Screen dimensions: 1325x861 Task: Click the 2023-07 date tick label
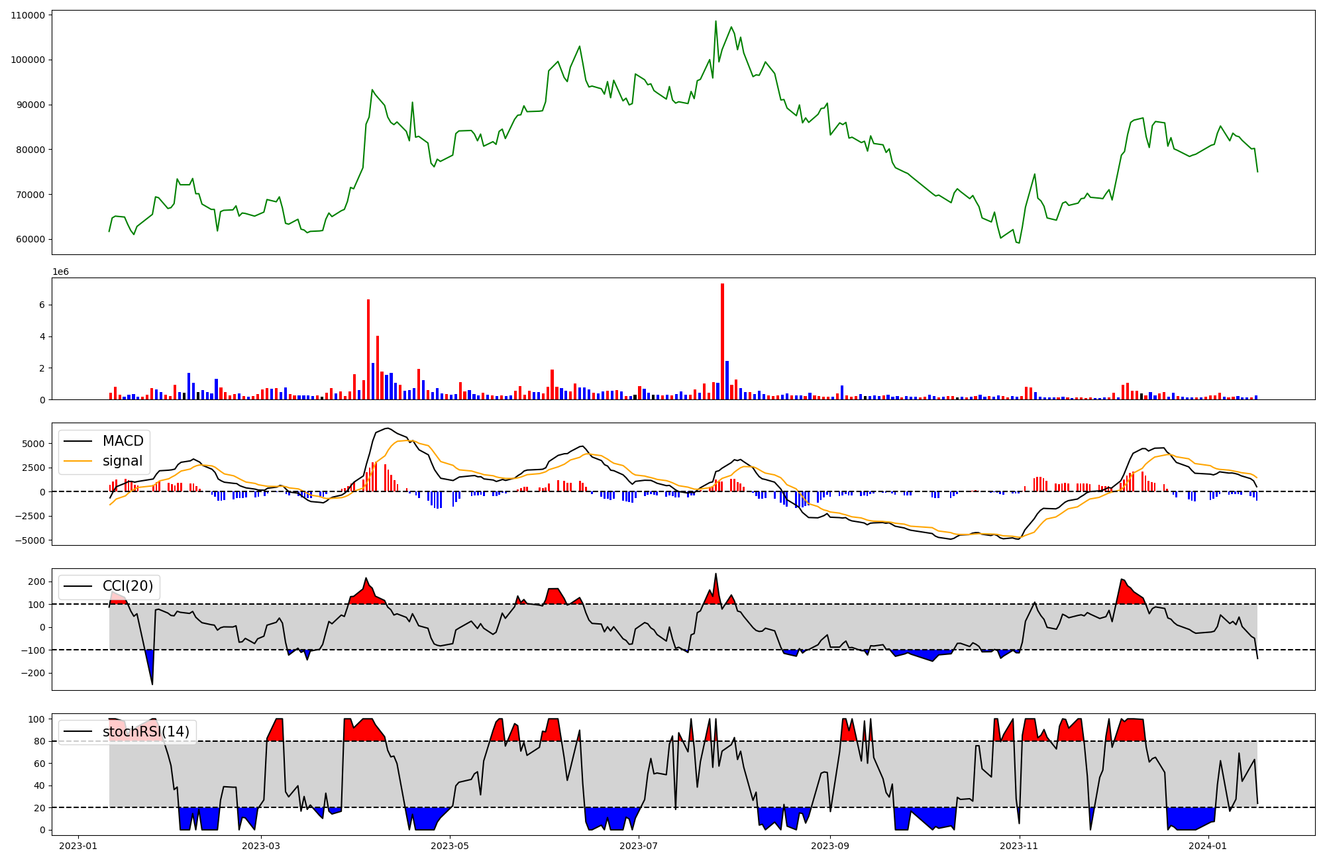tap(639, 846)
